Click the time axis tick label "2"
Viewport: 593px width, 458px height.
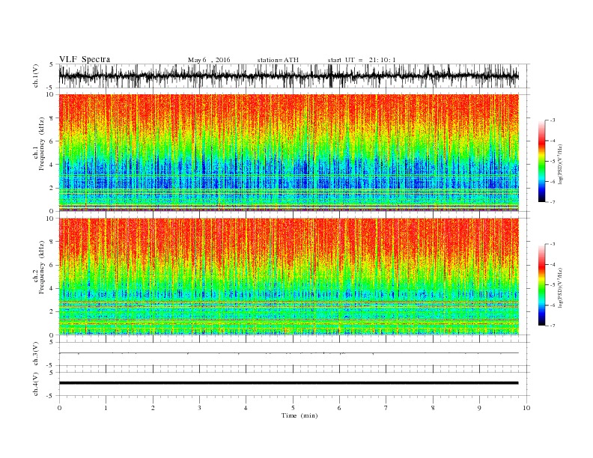tap(153, 408)
